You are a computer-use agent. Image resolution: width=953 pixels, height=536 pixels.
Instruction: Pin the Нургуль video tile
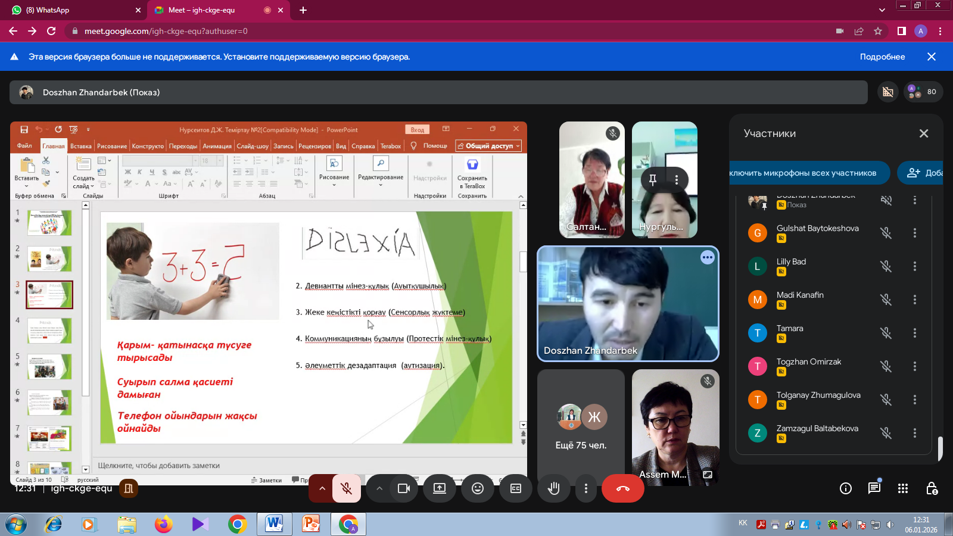tap(653, 179)
